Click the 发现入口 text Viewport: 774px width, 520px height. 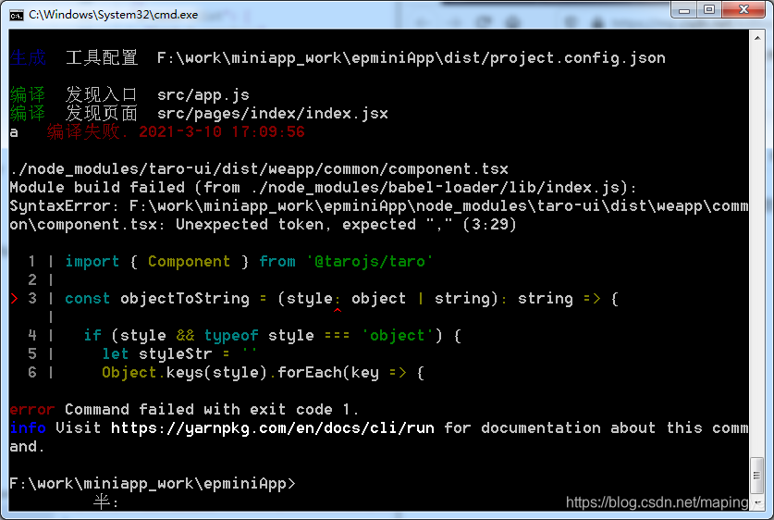(x=102, y=94)
